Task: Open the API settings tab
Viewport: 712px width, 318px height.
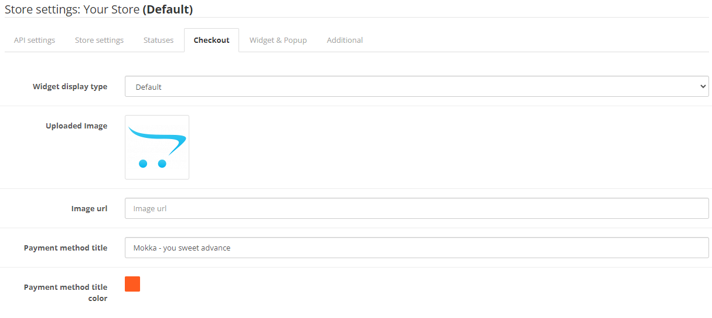Action: (x=35, y=40)
